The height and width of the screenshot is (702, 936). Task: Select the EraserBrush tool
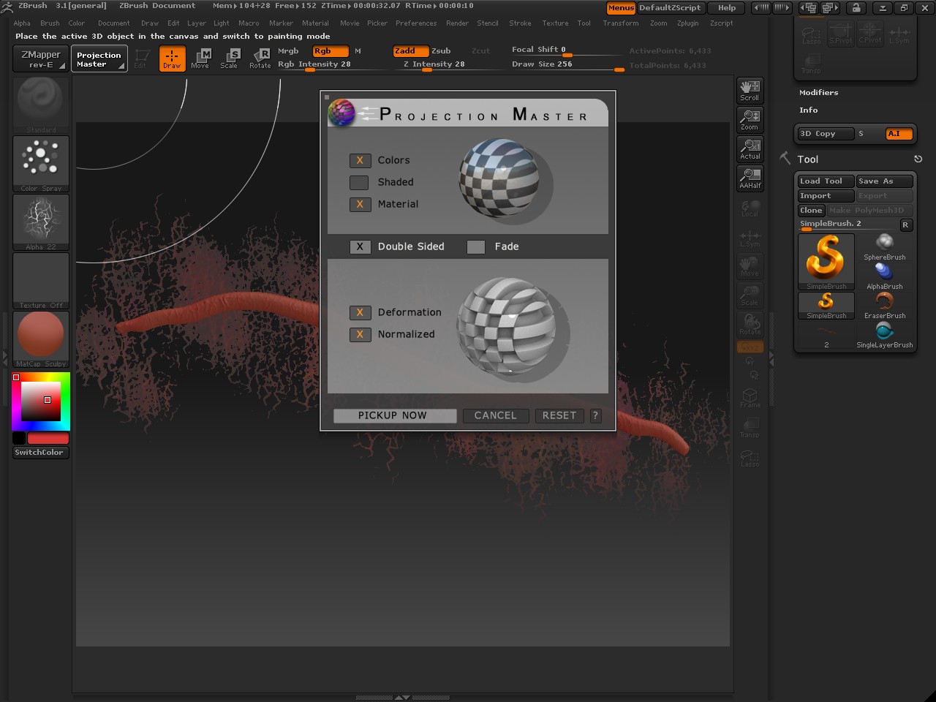coord(884,305)
